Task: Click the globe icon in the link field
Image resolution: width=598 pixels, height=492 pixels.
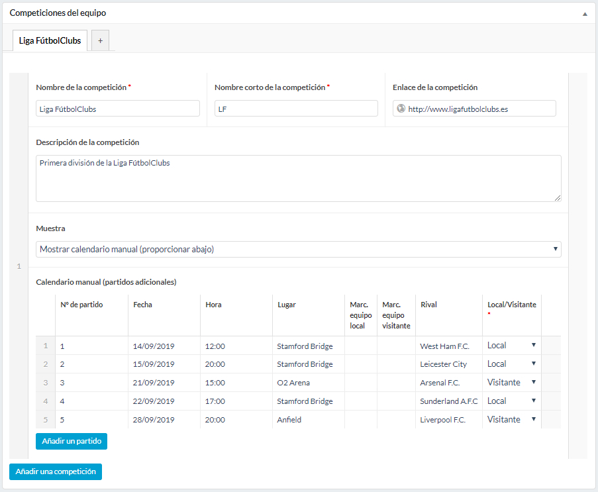Action: point(401,109)
